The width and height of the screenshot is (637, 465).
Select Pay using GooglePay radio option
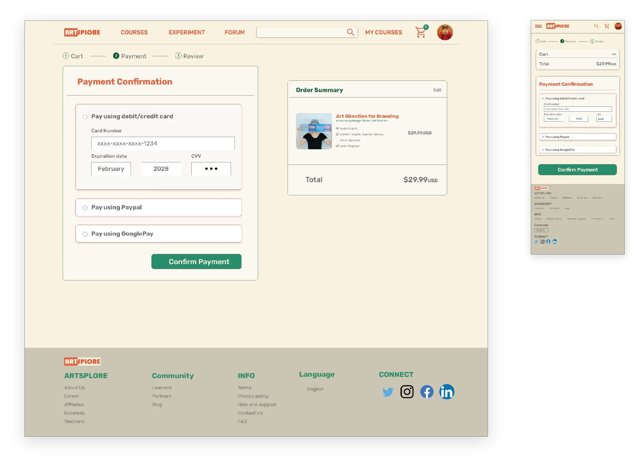coord(85,234)
